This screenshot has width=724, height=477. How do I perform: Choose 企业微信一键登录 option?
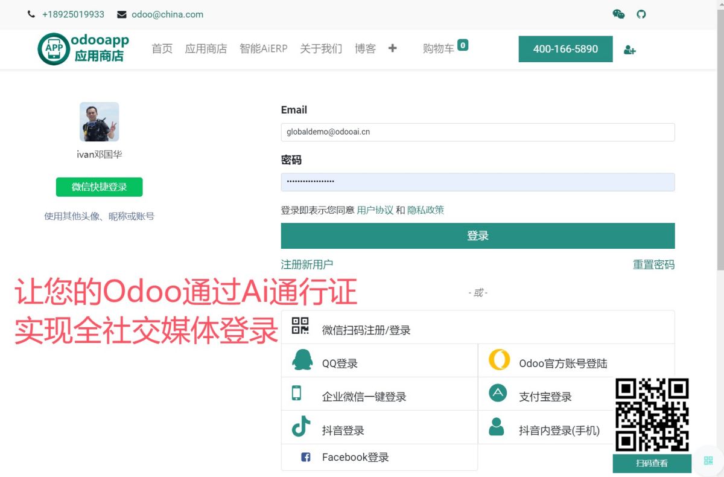(379, 394)
